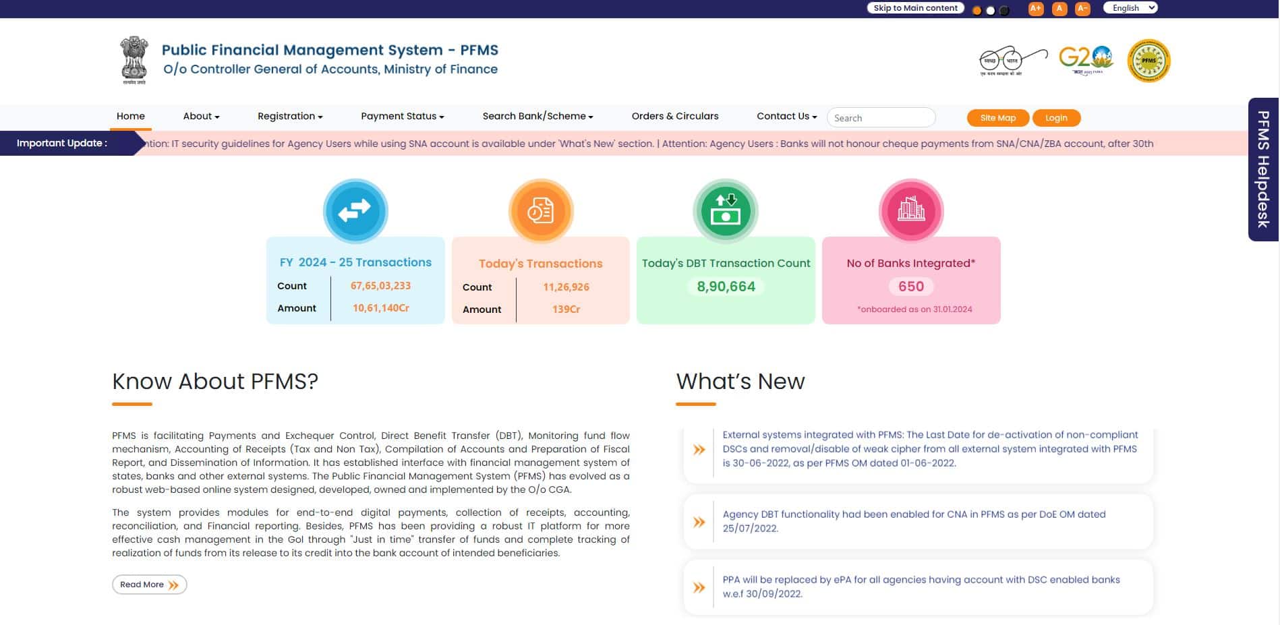Click count value 11,26,926
This screenshot has width=1280, height=625.
tap(566, 287)
